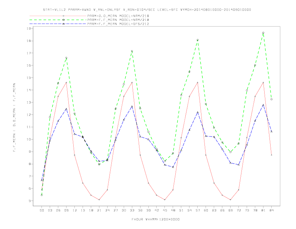The image size is (296, 229).
Task: Click x-axis forecast hour label 72
Action: tap(238, 210)
